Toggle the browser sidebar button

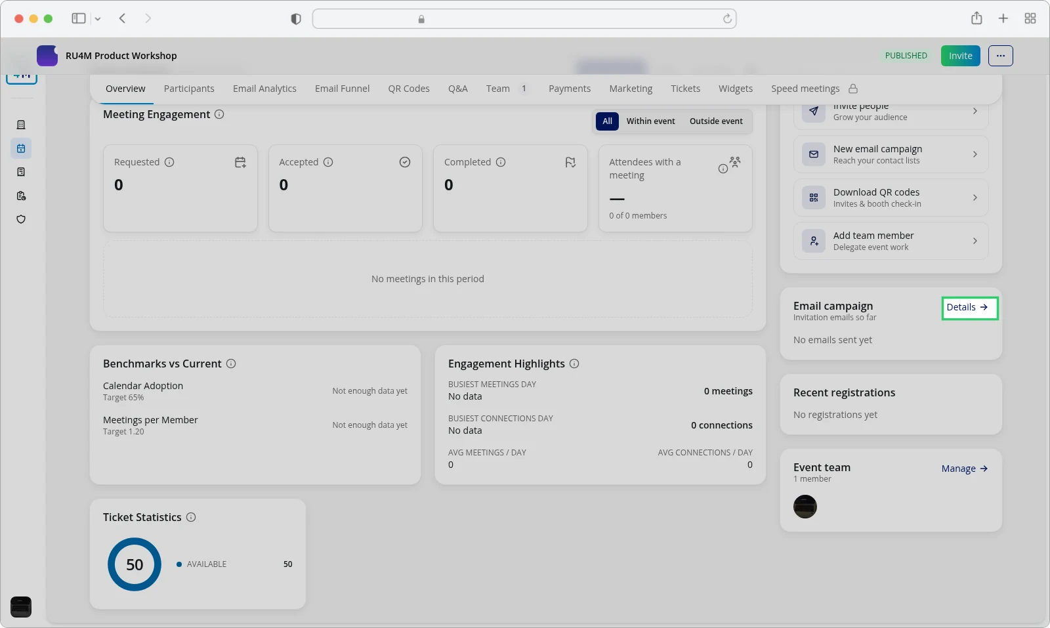79,18
